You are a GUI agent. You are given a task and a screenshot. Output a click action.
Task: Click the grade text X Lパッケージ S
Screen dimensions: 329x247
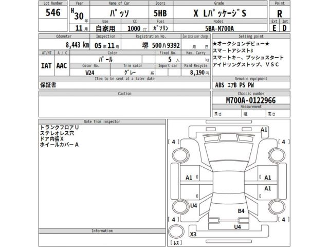pyautogui.click(x=220, y=13)
